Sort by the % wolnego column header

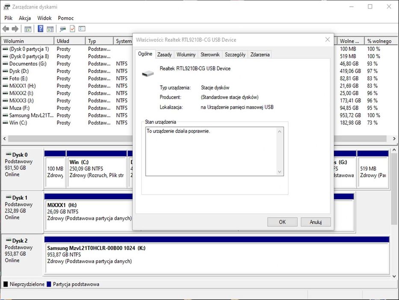[x=381, y=41]
